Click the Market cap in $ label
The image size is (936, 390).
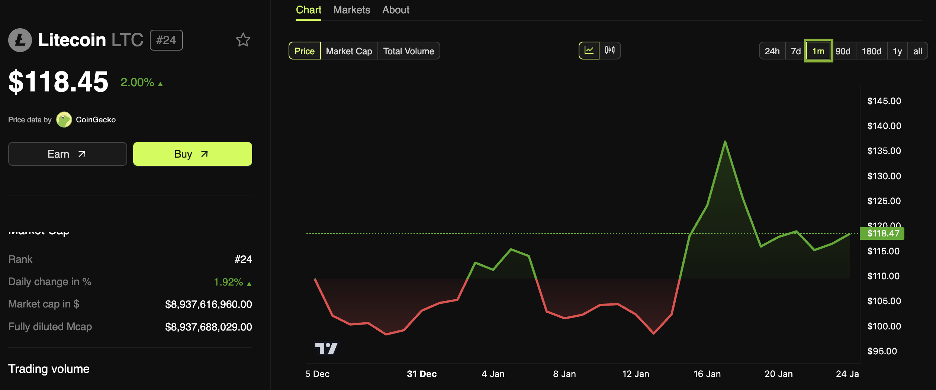tap(44, 304)
